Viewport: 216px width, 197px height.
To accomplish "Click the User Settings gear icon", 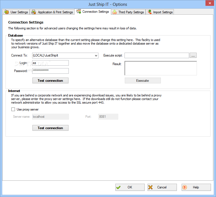I will pos(7,12).
